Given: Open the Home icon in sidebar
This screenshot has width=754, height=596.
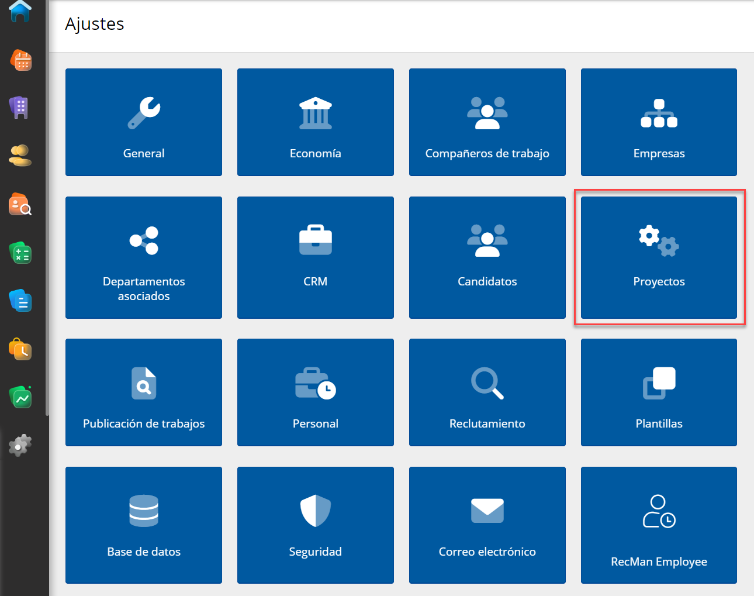Looking at the screenshot, I should (20, 11).
